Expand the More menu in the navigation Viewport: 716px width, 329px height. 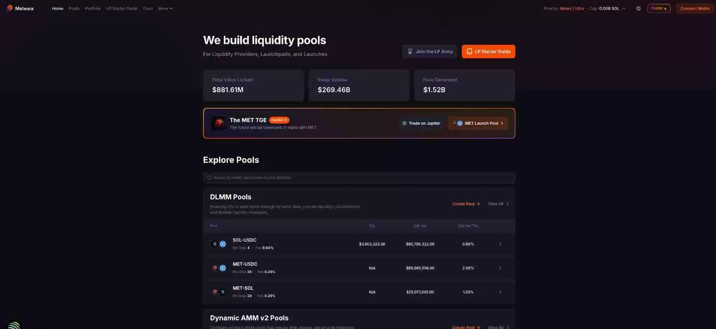(x=165, y=9)
